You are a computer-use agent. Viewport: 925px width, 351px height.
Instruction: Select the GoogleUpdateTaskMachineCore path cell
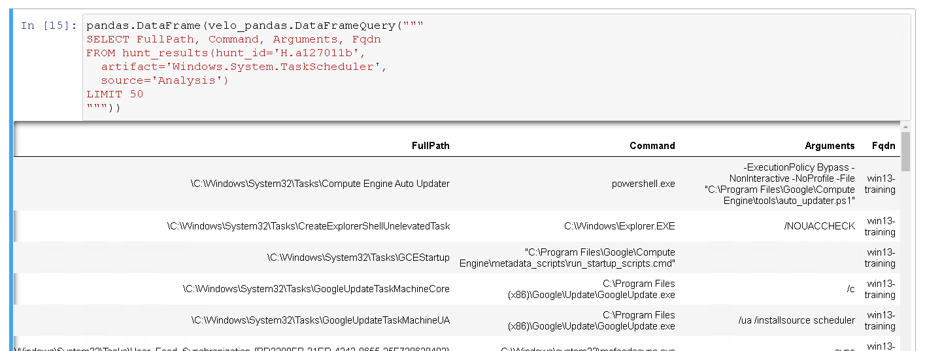point(316,289)
